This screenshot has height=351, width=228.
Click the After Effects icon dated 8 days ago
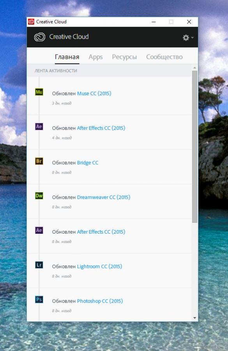pyautogui.click(x=39, y=230)
